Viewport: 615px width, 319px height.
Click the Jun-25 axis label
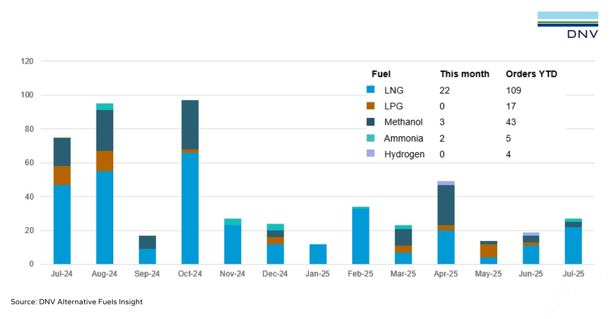pos(531,274)
